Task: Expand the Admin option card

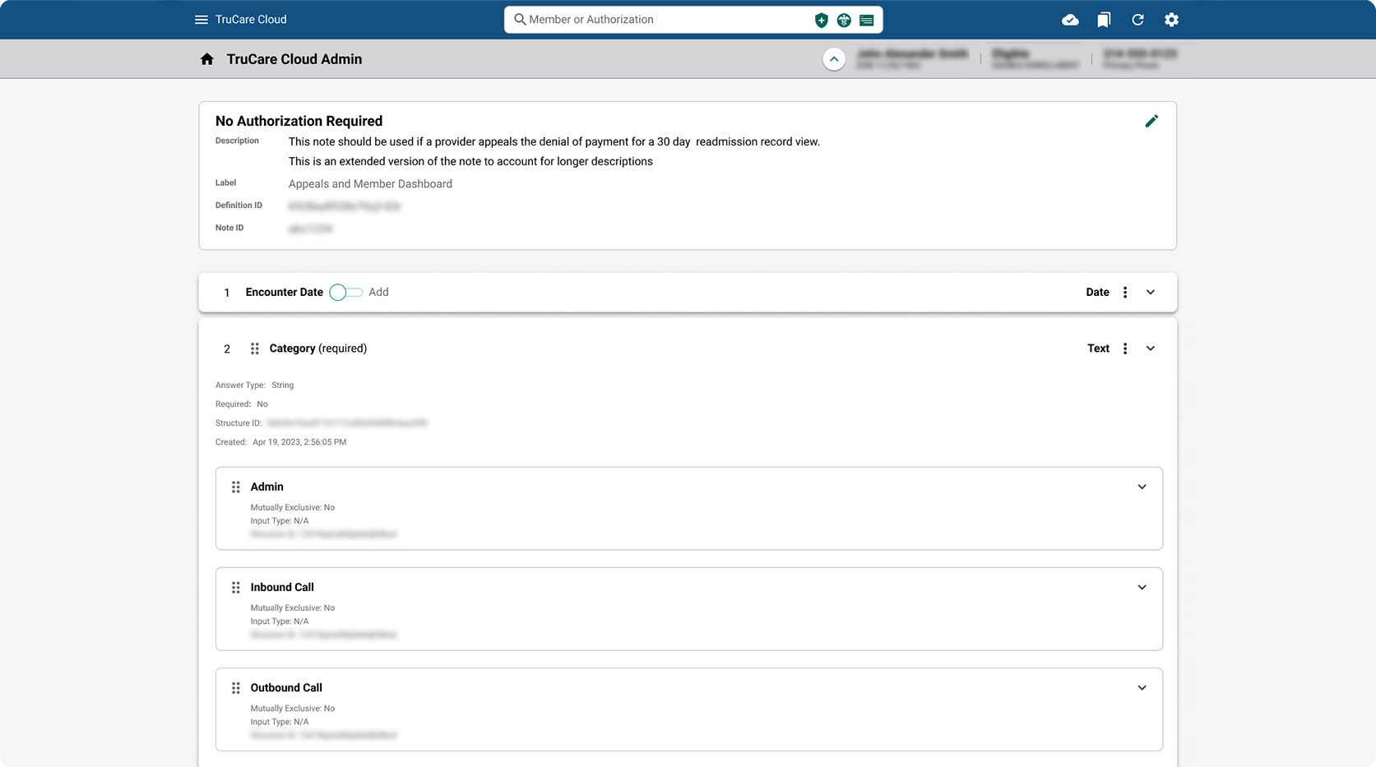Action: coord(1142,487)
